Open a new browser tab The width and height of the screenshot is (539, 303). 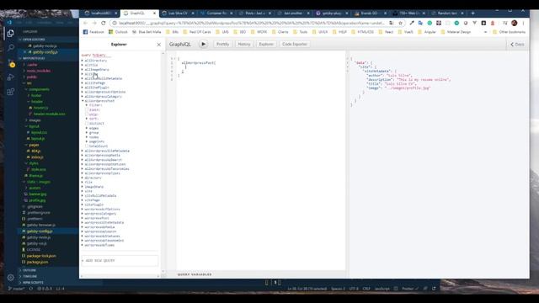point(473,13)
